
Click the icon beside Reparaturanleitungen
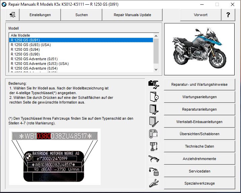[x=153, y=109]
